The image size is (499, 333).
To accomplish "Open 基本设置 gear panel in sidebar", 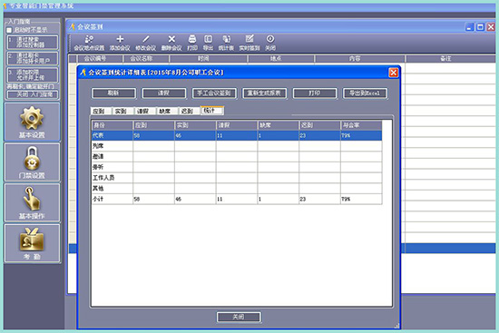I will 32,122.
